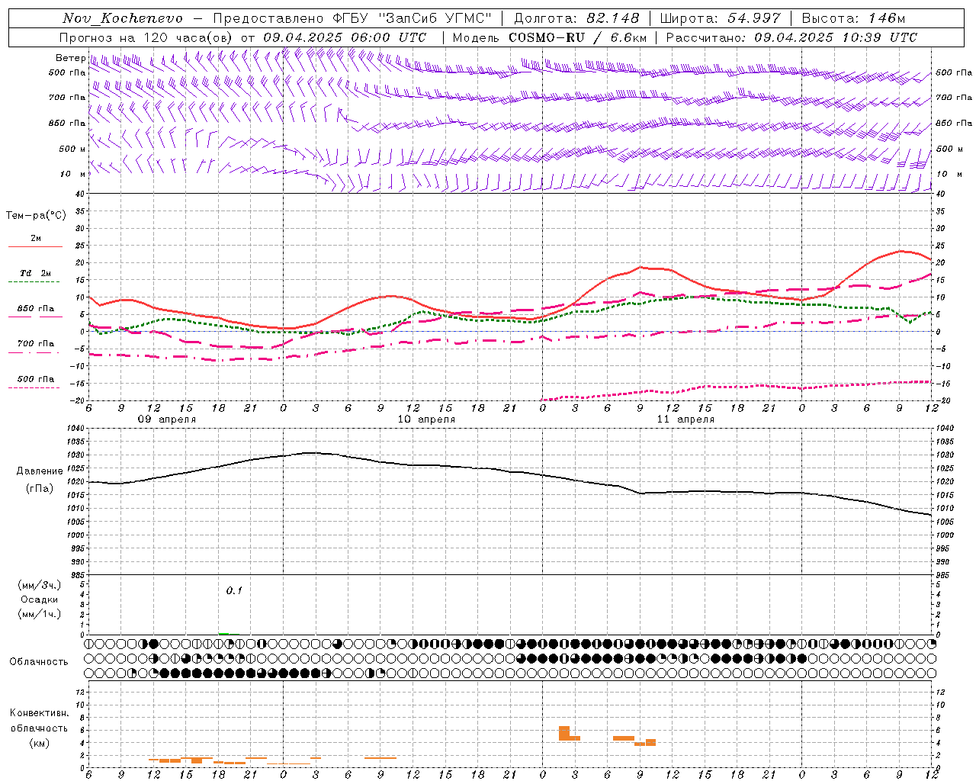This screenshot has height=781, width=976.
Task: Click the "09 апреля" date label
Action: [x=166, y=419]
